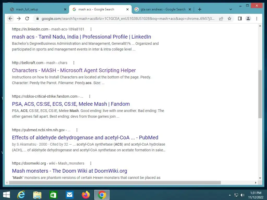Screen dimensions: 267x200
Task: Open the Mail app from the taskbar
Action: pyautogui.click(x=69, y=195)
